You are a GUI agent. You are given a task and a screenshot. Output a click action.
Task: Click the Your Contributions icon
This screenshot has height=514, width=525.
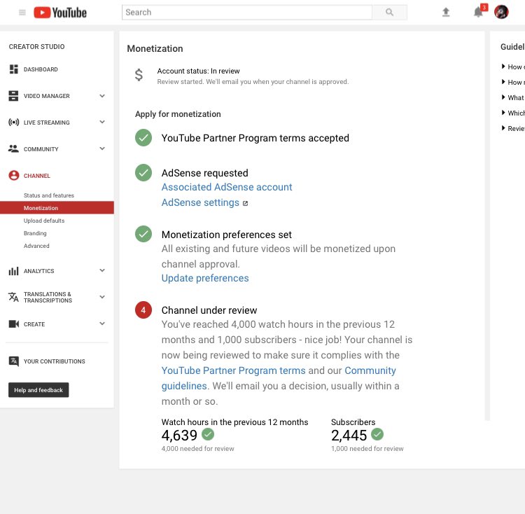pyautogui.click(x=14, y=361)
